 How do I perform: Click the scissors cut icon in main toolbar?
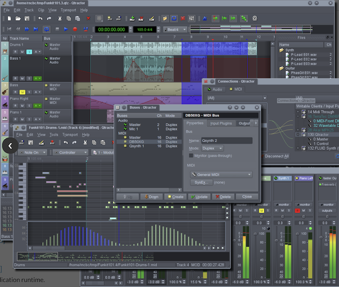coord(60,18)
